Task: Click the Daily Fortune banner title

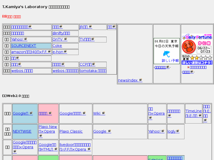Action: [197, 37]
